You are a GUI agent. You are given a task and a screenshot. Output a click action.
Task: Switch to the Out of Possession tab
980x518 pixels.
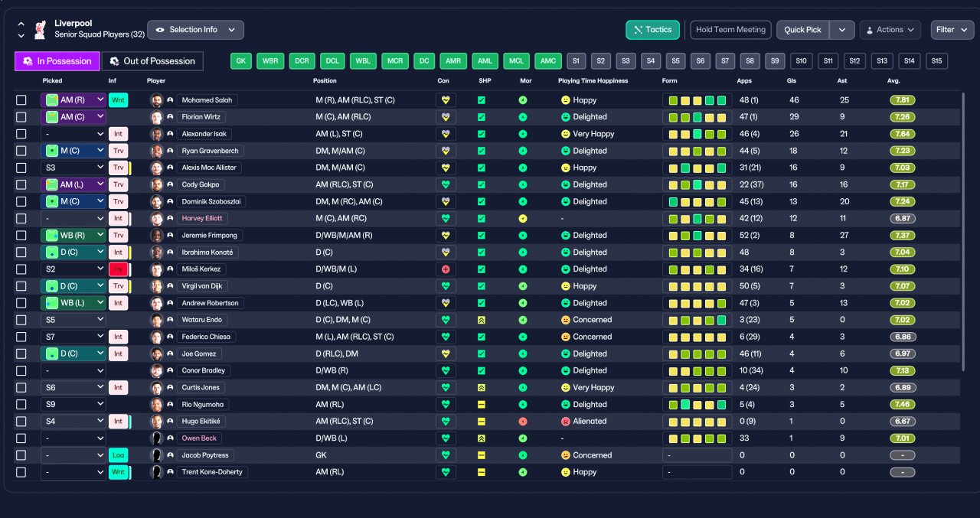[x=152, y=61]
